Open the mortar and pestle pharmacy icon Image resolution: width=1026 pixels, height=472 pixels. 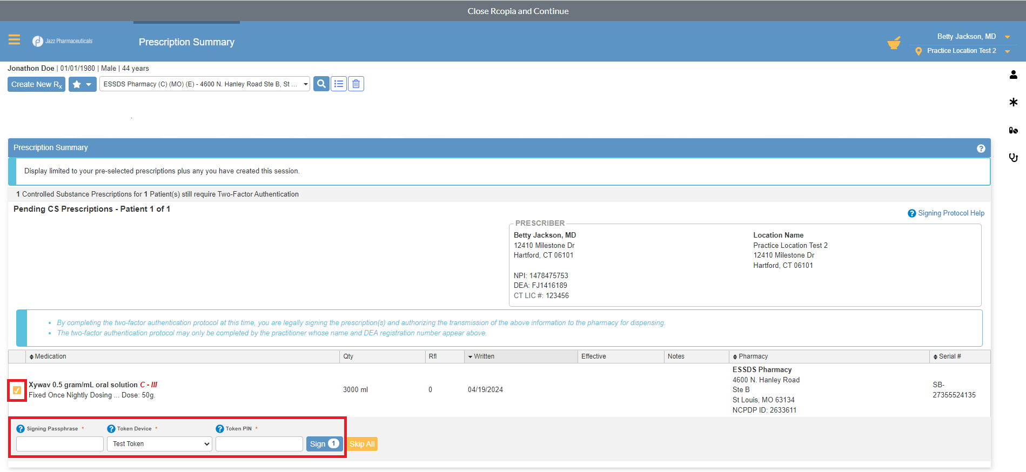point(894,43)
